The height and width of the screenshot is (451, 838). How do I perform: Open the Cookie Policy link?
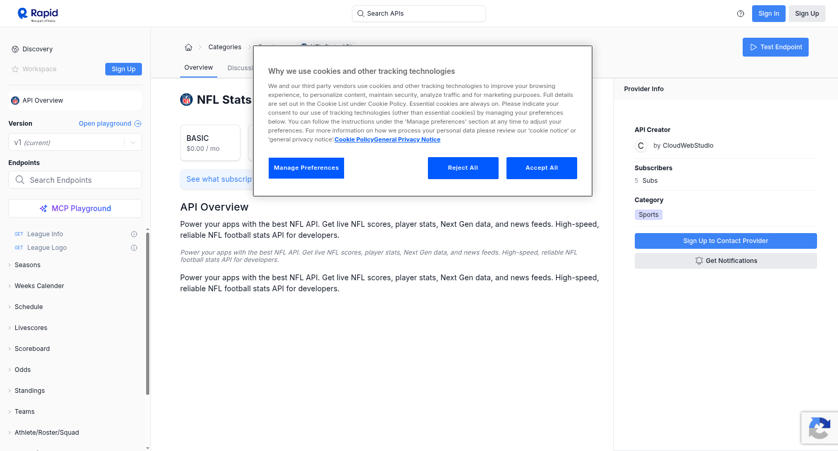coord(354,139)
